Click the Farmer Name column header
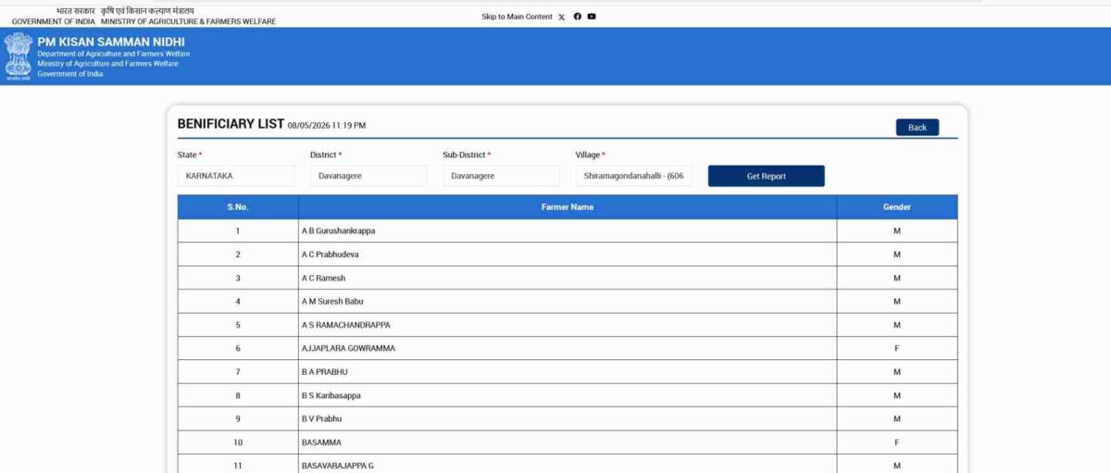 [x=568, y=207]
